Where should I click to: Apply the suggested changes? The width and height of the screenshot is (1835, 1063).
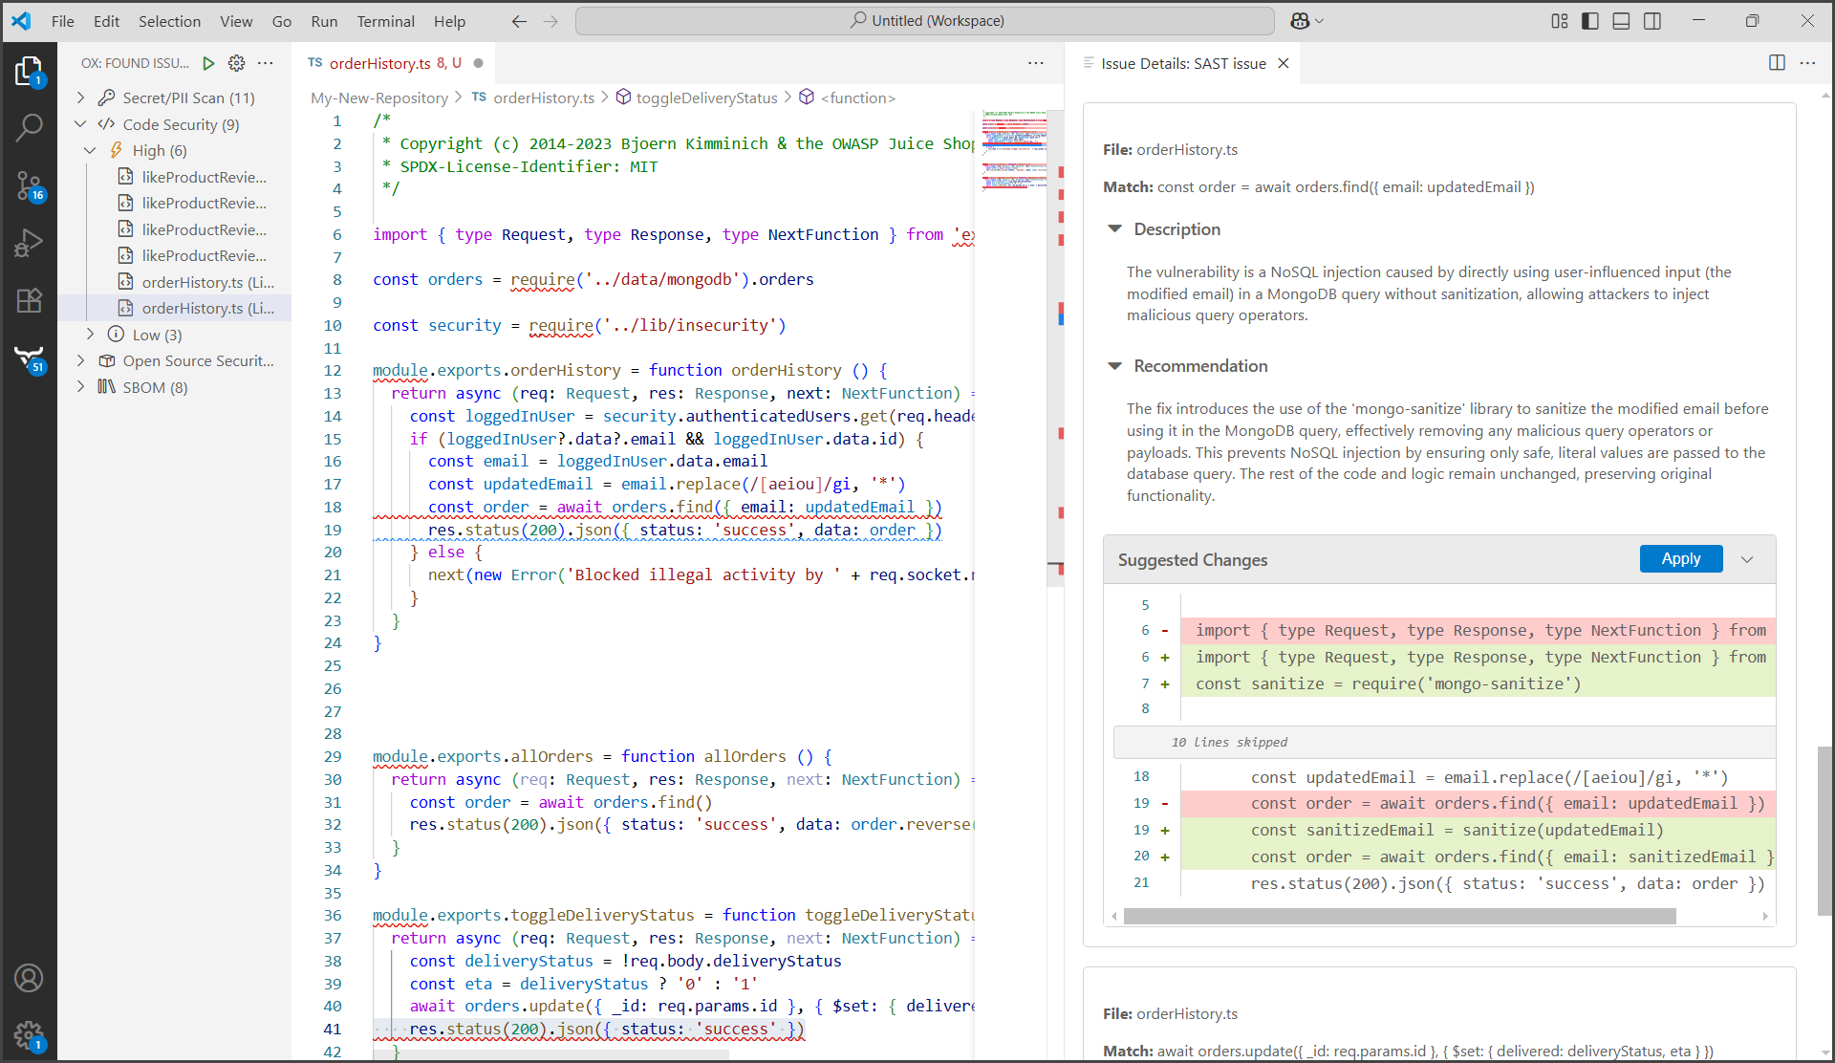[x=1680, y=559]
